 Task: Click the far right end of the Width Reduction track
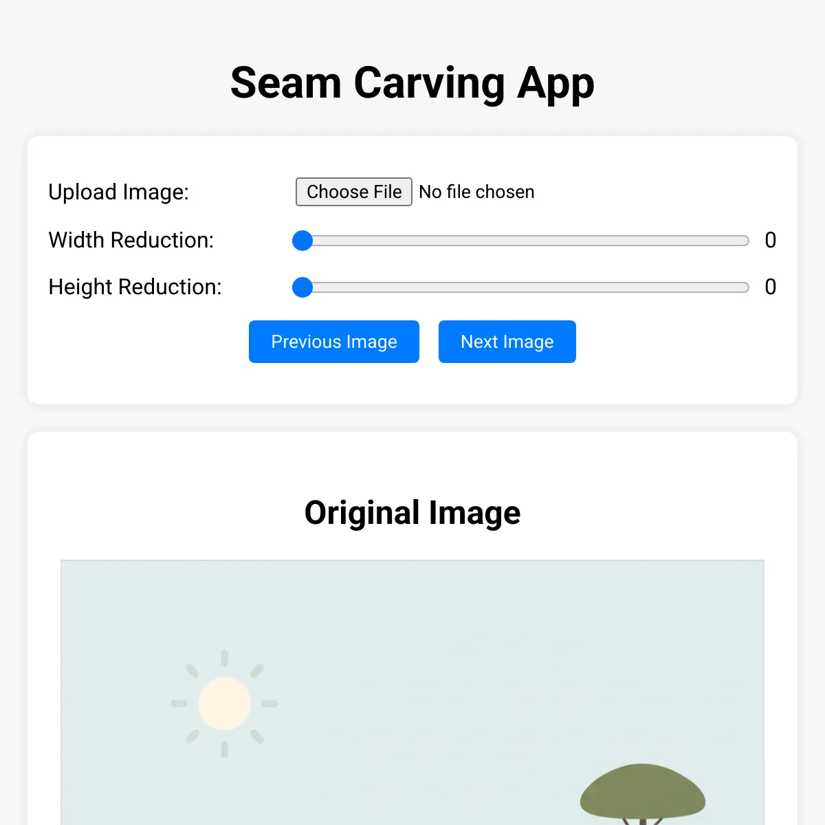(x=745, y=241)
